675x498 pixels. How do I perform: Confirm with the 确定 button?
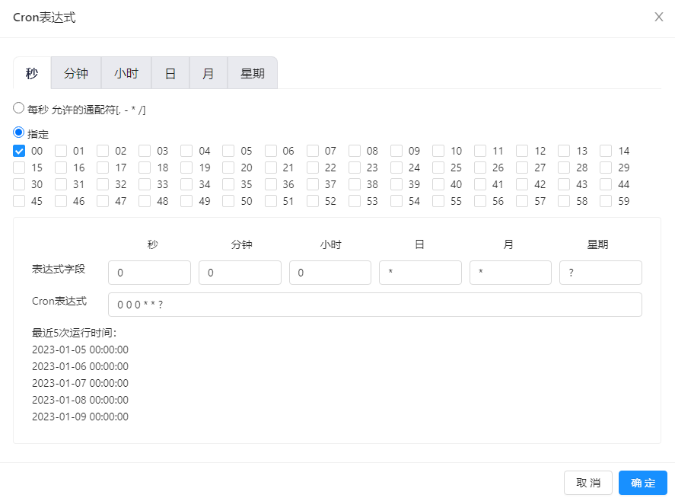tap(642, 483)
